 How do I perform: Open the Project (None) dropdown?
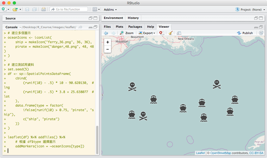250,10
